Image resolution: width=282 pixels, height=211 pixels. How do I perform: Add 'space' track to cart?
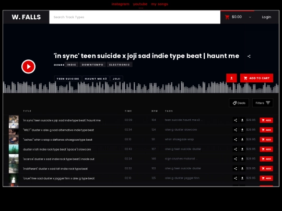coord(266,150)
